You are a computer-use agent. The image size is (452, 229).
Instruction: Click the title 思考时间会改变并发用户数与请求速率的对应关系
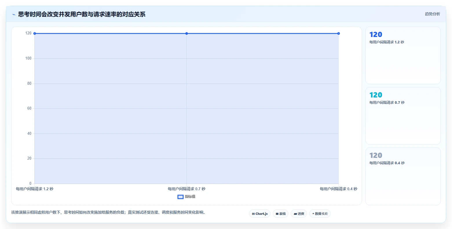point(82,14)
